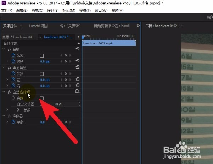Toggle the fx switch for 声像器
The width and height of the screenshot is (213, 164).
tap(9, 116)
